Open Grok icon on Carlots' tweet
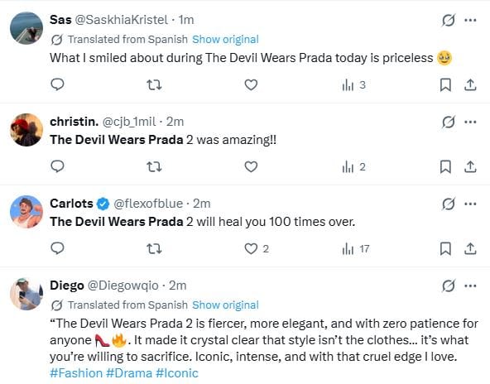Screen dimensions: 490x384 449,204
